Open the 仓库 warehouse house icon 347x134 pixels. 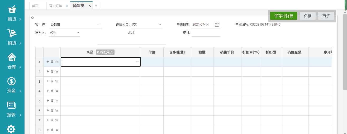(12, 57)
